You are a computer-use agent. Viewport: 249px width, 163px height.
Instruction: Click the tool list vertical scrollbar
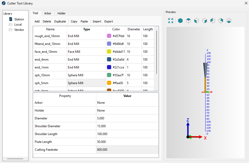(157, 52)
